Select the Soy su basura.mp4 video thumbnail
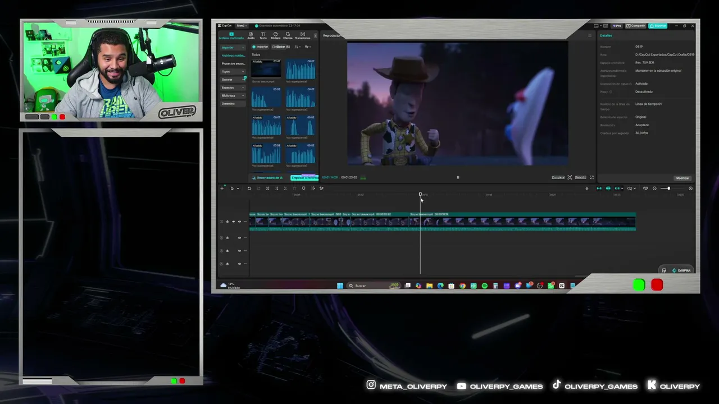The height and width of the screenshot is (404, 719). click(266, 69)
